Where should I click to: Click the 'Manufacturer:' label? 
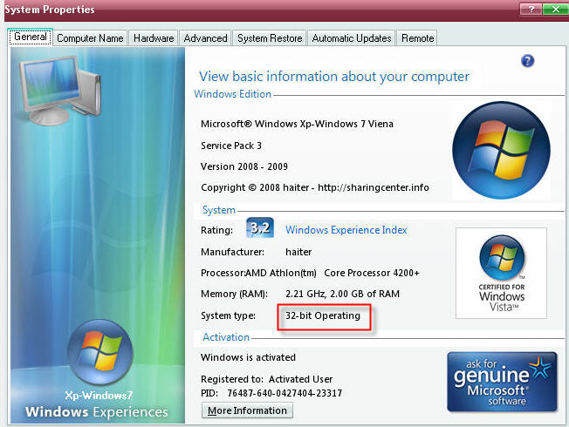(x=232, y=252)
